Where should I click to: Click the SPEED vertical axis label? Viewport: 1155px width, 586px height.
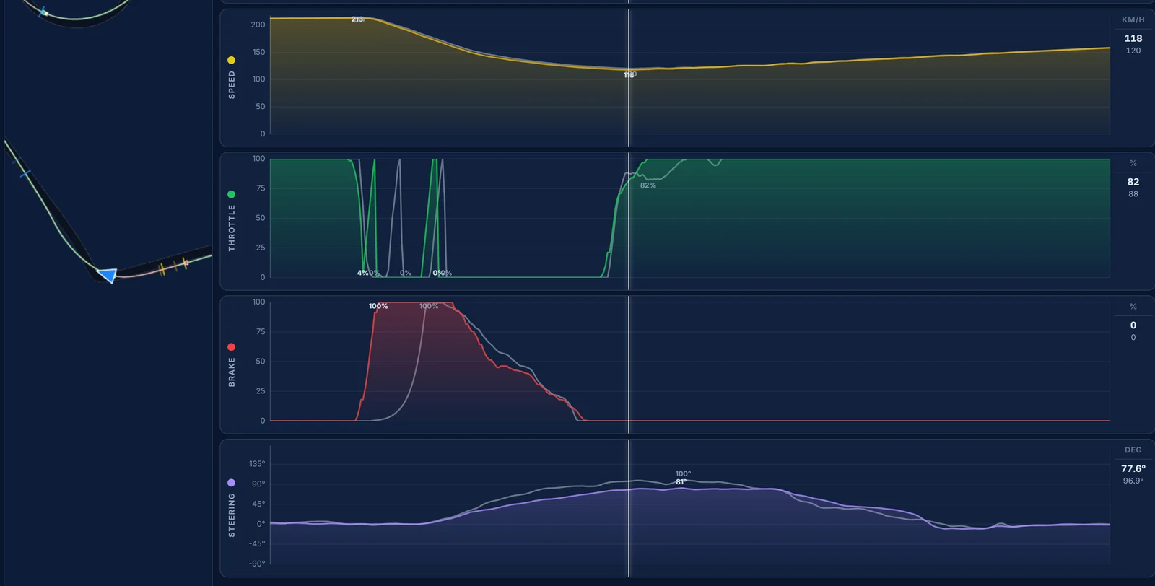coord(232,84)
